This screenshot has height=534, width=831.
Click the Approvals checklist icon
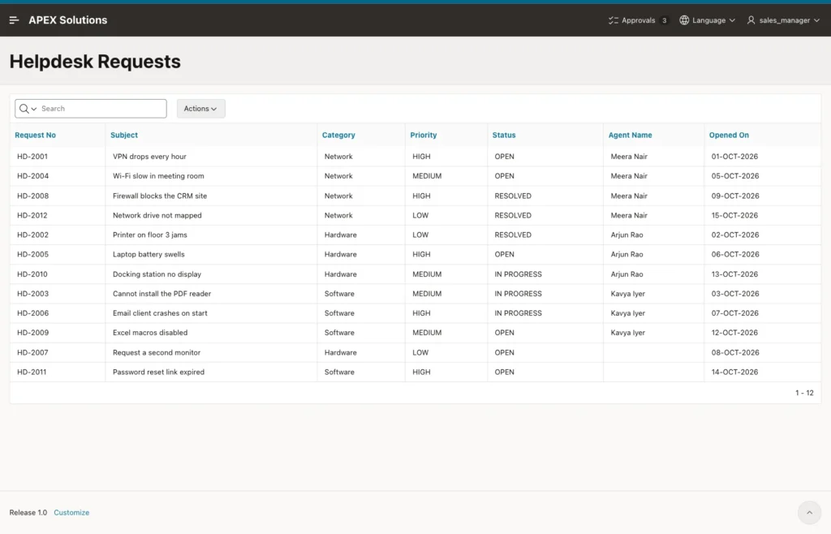614,20
